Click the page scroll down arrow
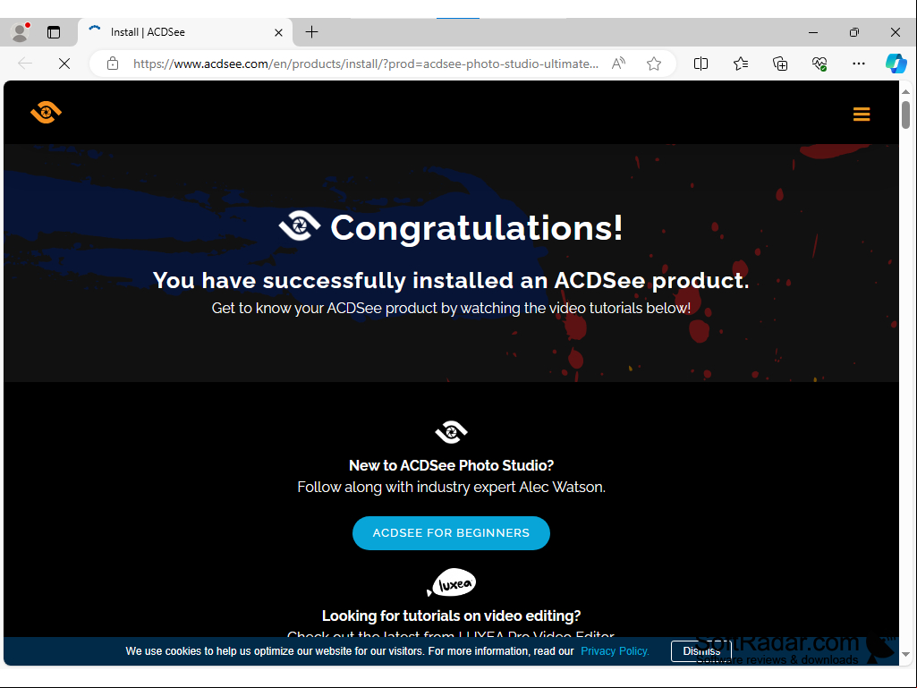The image size is (917, 688). 906,655
